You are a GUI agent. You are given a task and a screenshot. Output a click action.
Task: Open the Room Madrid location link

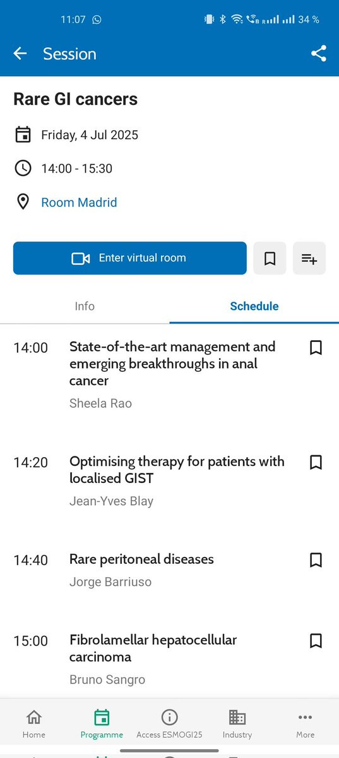[x=79, y=202]
